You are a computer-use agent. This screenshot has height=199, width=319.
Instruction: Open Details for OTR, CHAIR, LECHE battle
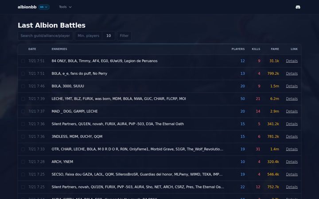coord(292,149)
